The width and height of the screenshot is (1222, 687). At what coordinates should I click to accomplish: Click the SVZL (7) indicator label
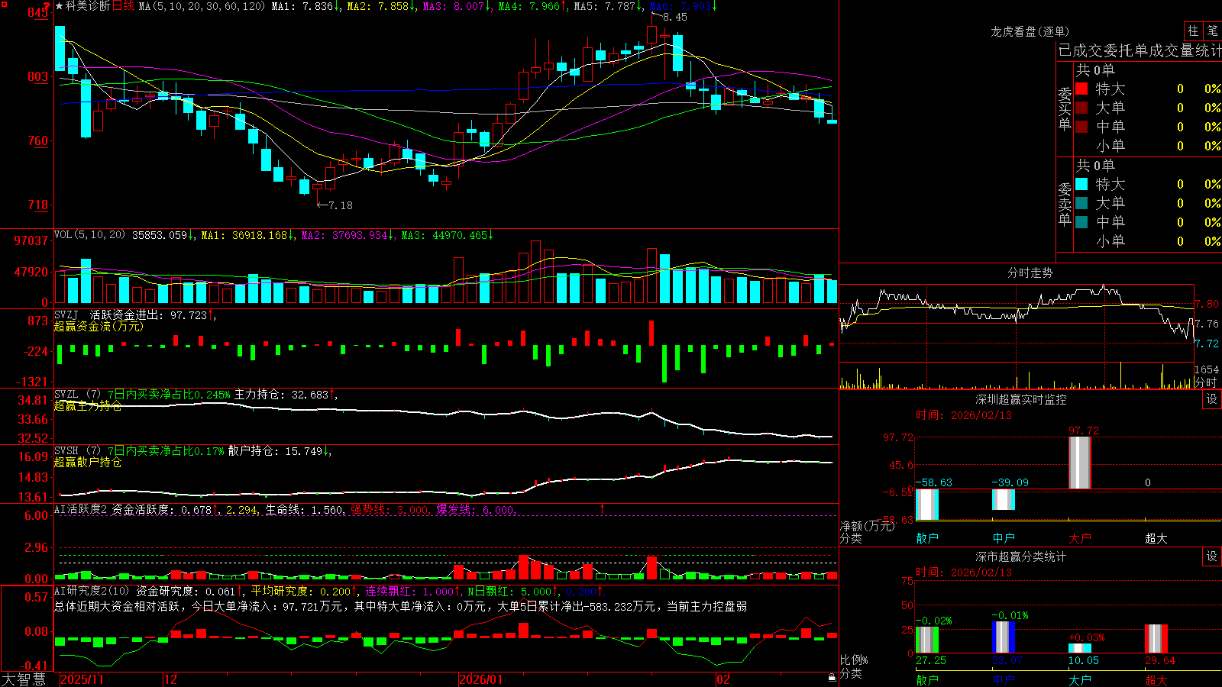tap(78, 395)
